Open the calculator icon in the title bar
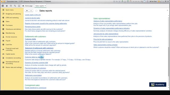 click(x=128, y=1)
